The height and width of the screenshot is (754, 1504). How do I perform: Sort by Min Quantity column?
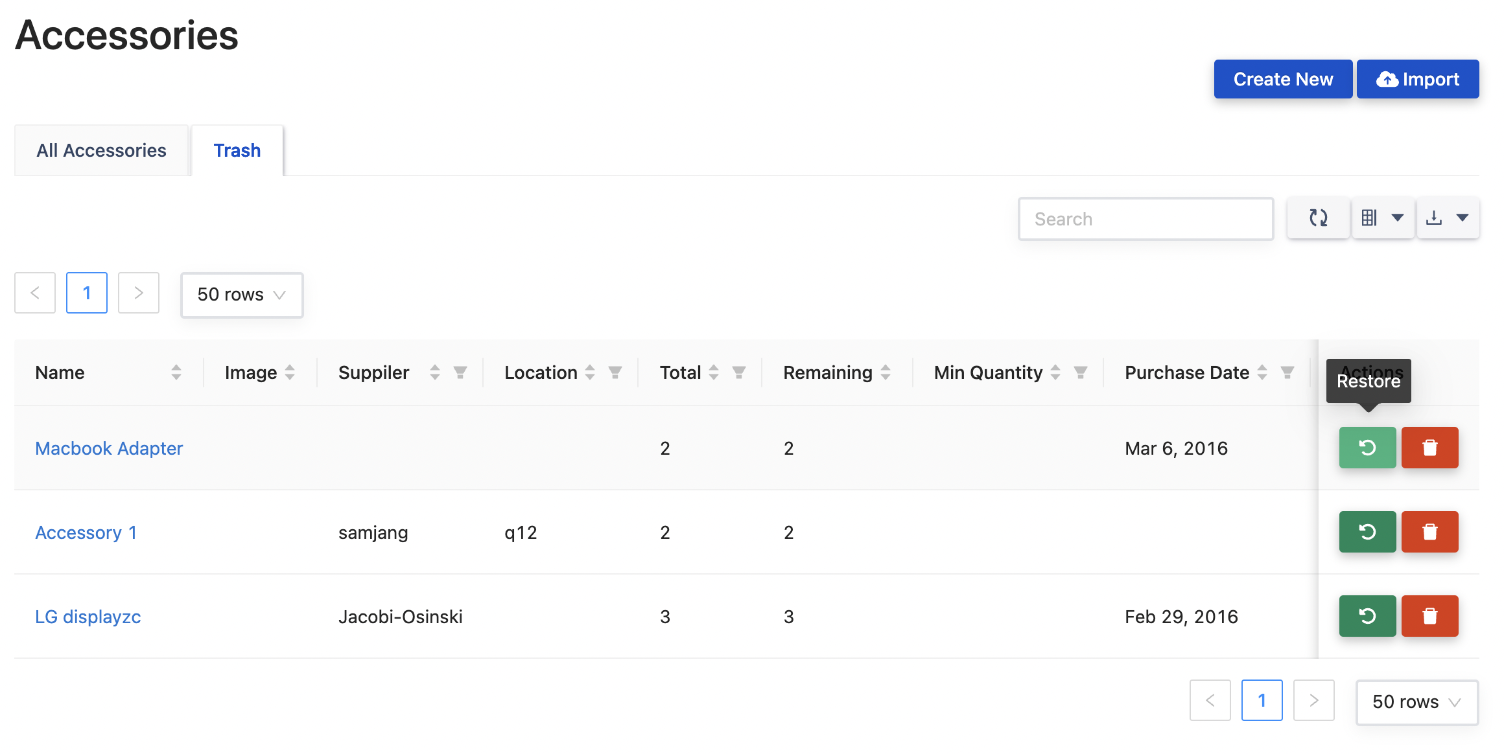click(1055, 372)
